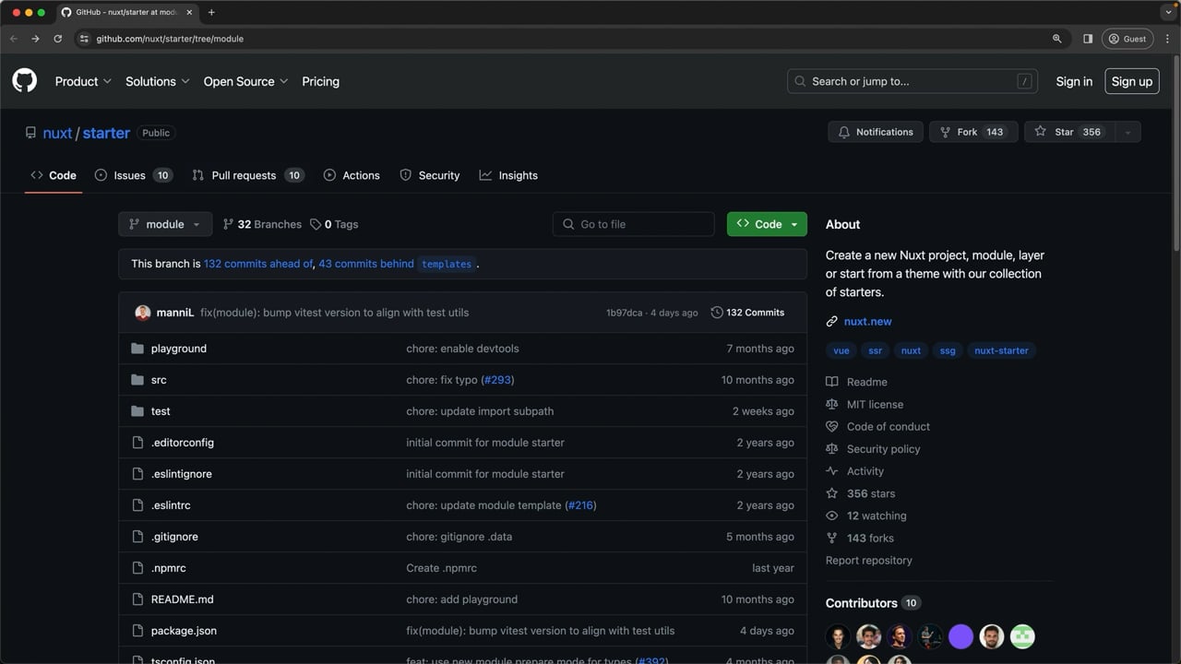
Task: Click the Notifications button
Action: click(x=876, y=132)
